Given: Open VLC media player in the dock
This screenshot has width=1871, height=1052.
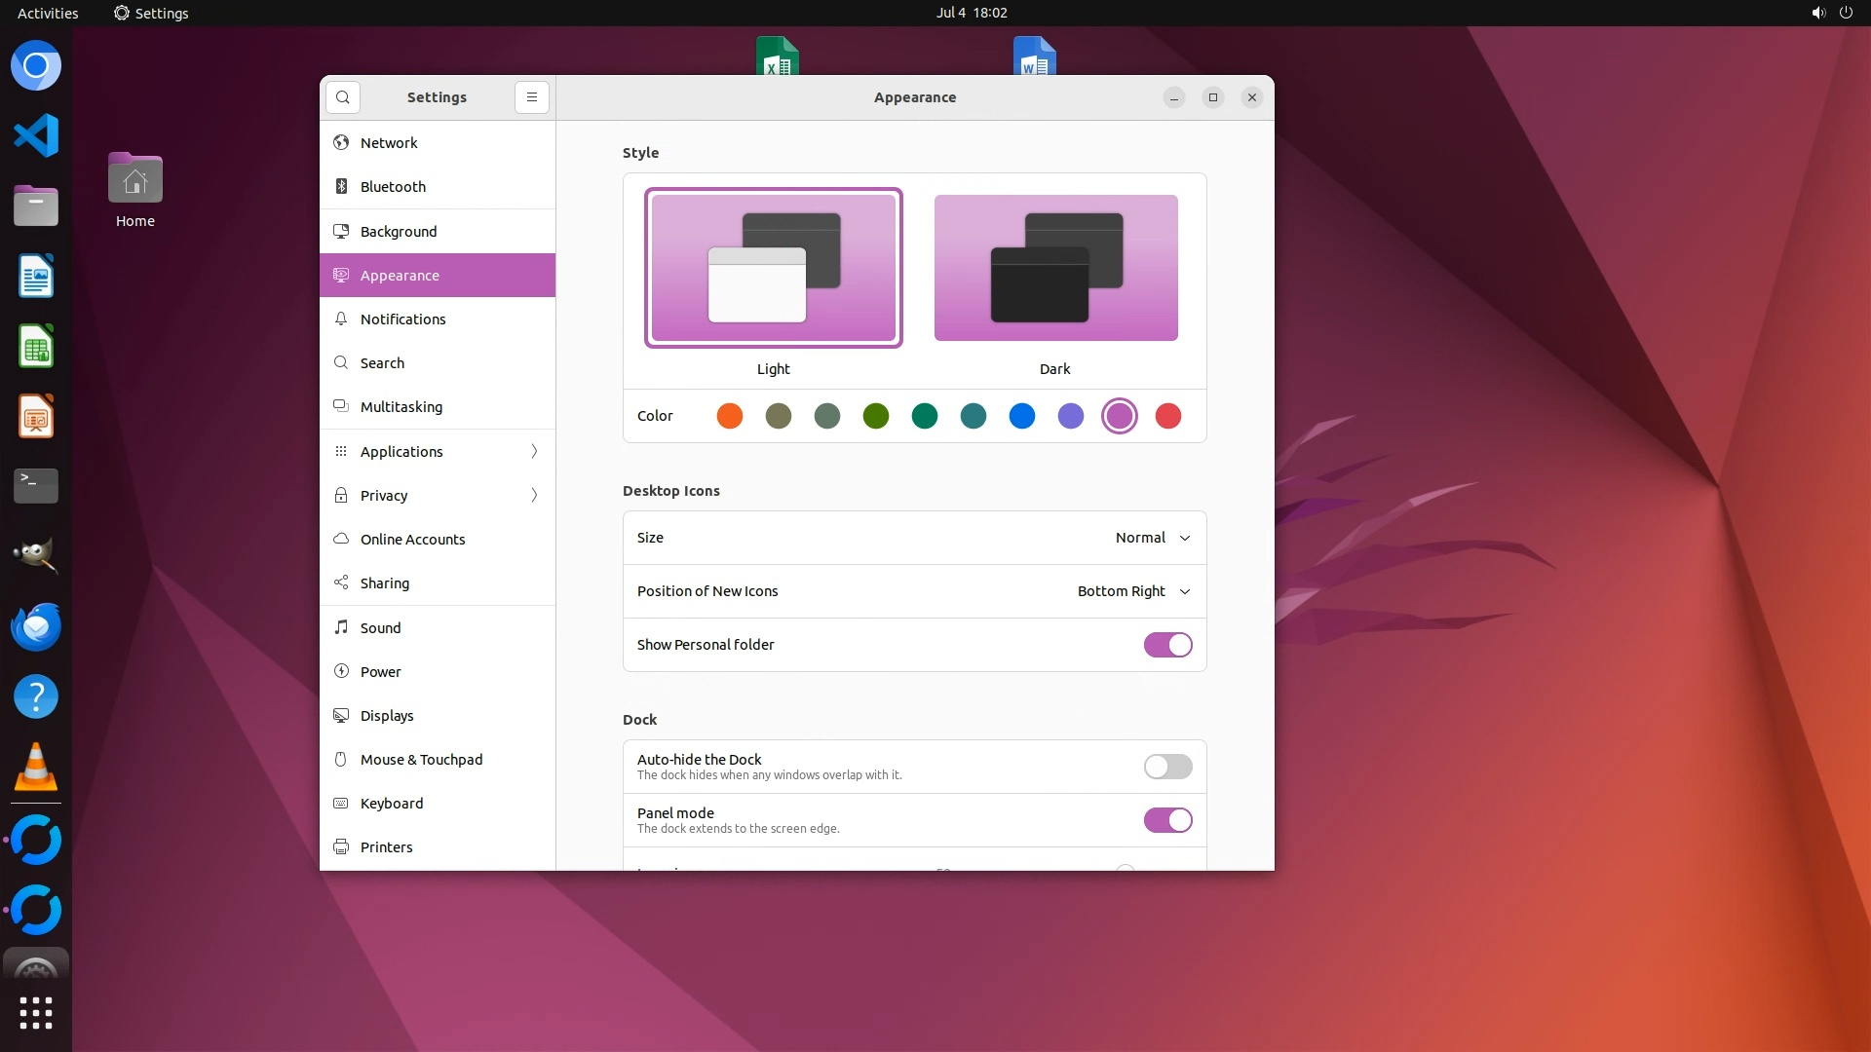Looking at the screenshot, I should tap(36, 767).
